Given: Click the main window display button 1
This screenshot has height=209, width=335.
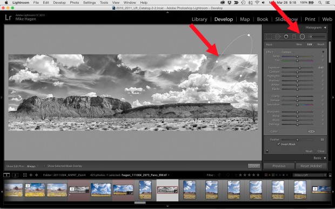Looking at the screenshot, I should (6, 175).
